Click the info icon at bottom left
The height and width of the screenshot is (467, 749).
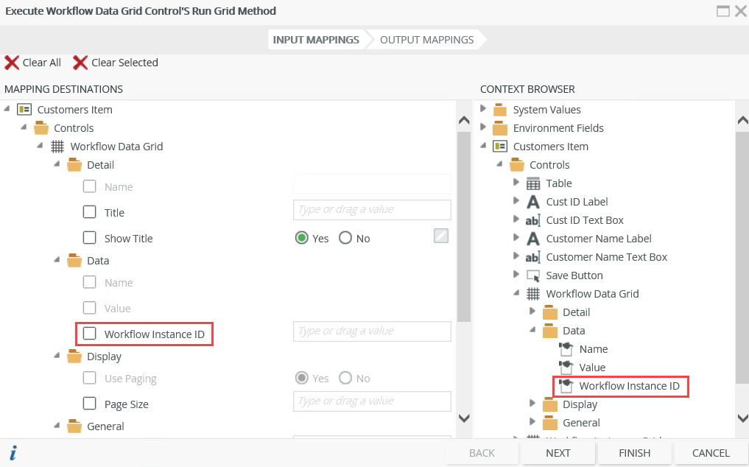[x=13, y=453]
